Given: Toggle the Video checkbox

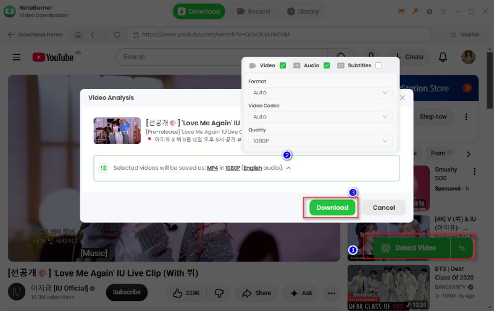Looking at the screenshot, I should tap(283, 65).
